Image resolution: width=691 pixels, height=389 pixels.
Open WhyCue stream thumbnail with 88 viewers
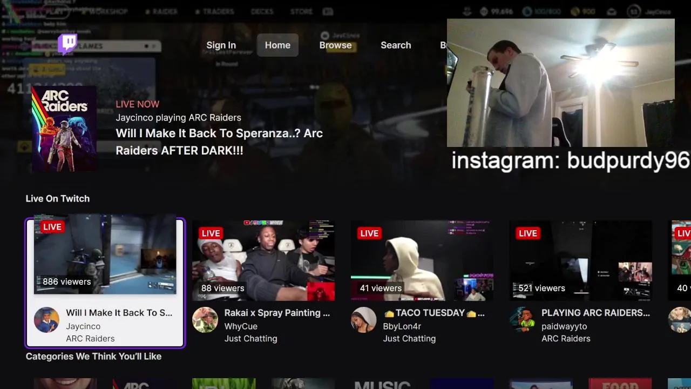click(263, 260)
